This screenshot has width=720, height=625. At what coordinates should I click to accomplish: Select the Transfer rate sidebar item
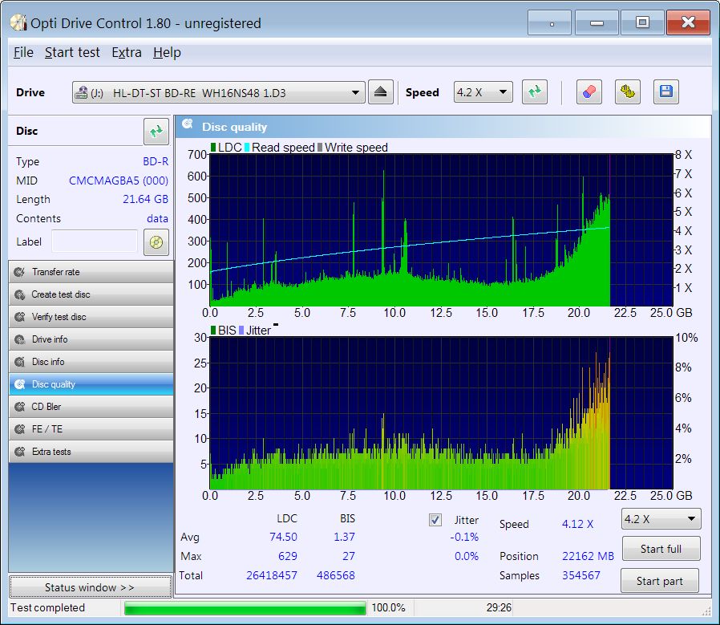point(91,272)
